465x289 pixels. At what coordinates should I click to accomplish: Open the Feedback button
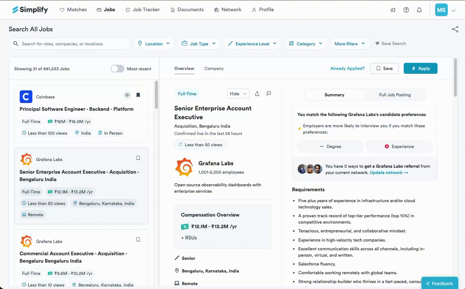(x=440, y=283)
